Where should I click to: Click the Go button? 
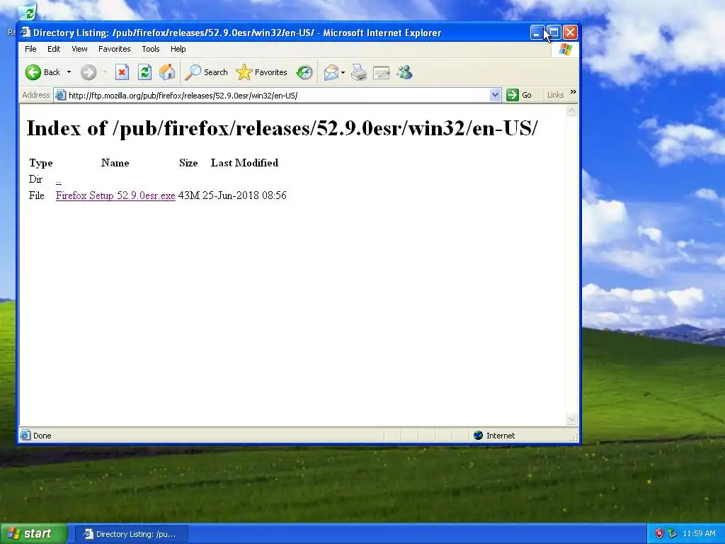[x=519, y=96]
